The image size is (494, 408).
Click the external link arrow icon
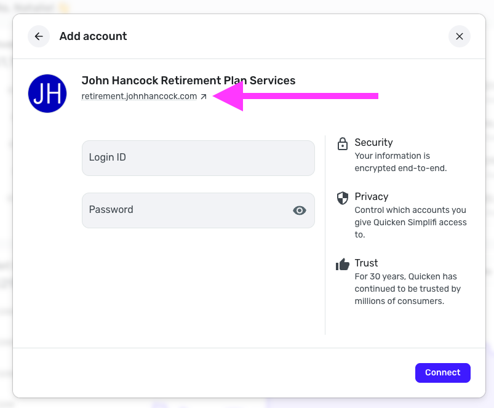(204, 97)
